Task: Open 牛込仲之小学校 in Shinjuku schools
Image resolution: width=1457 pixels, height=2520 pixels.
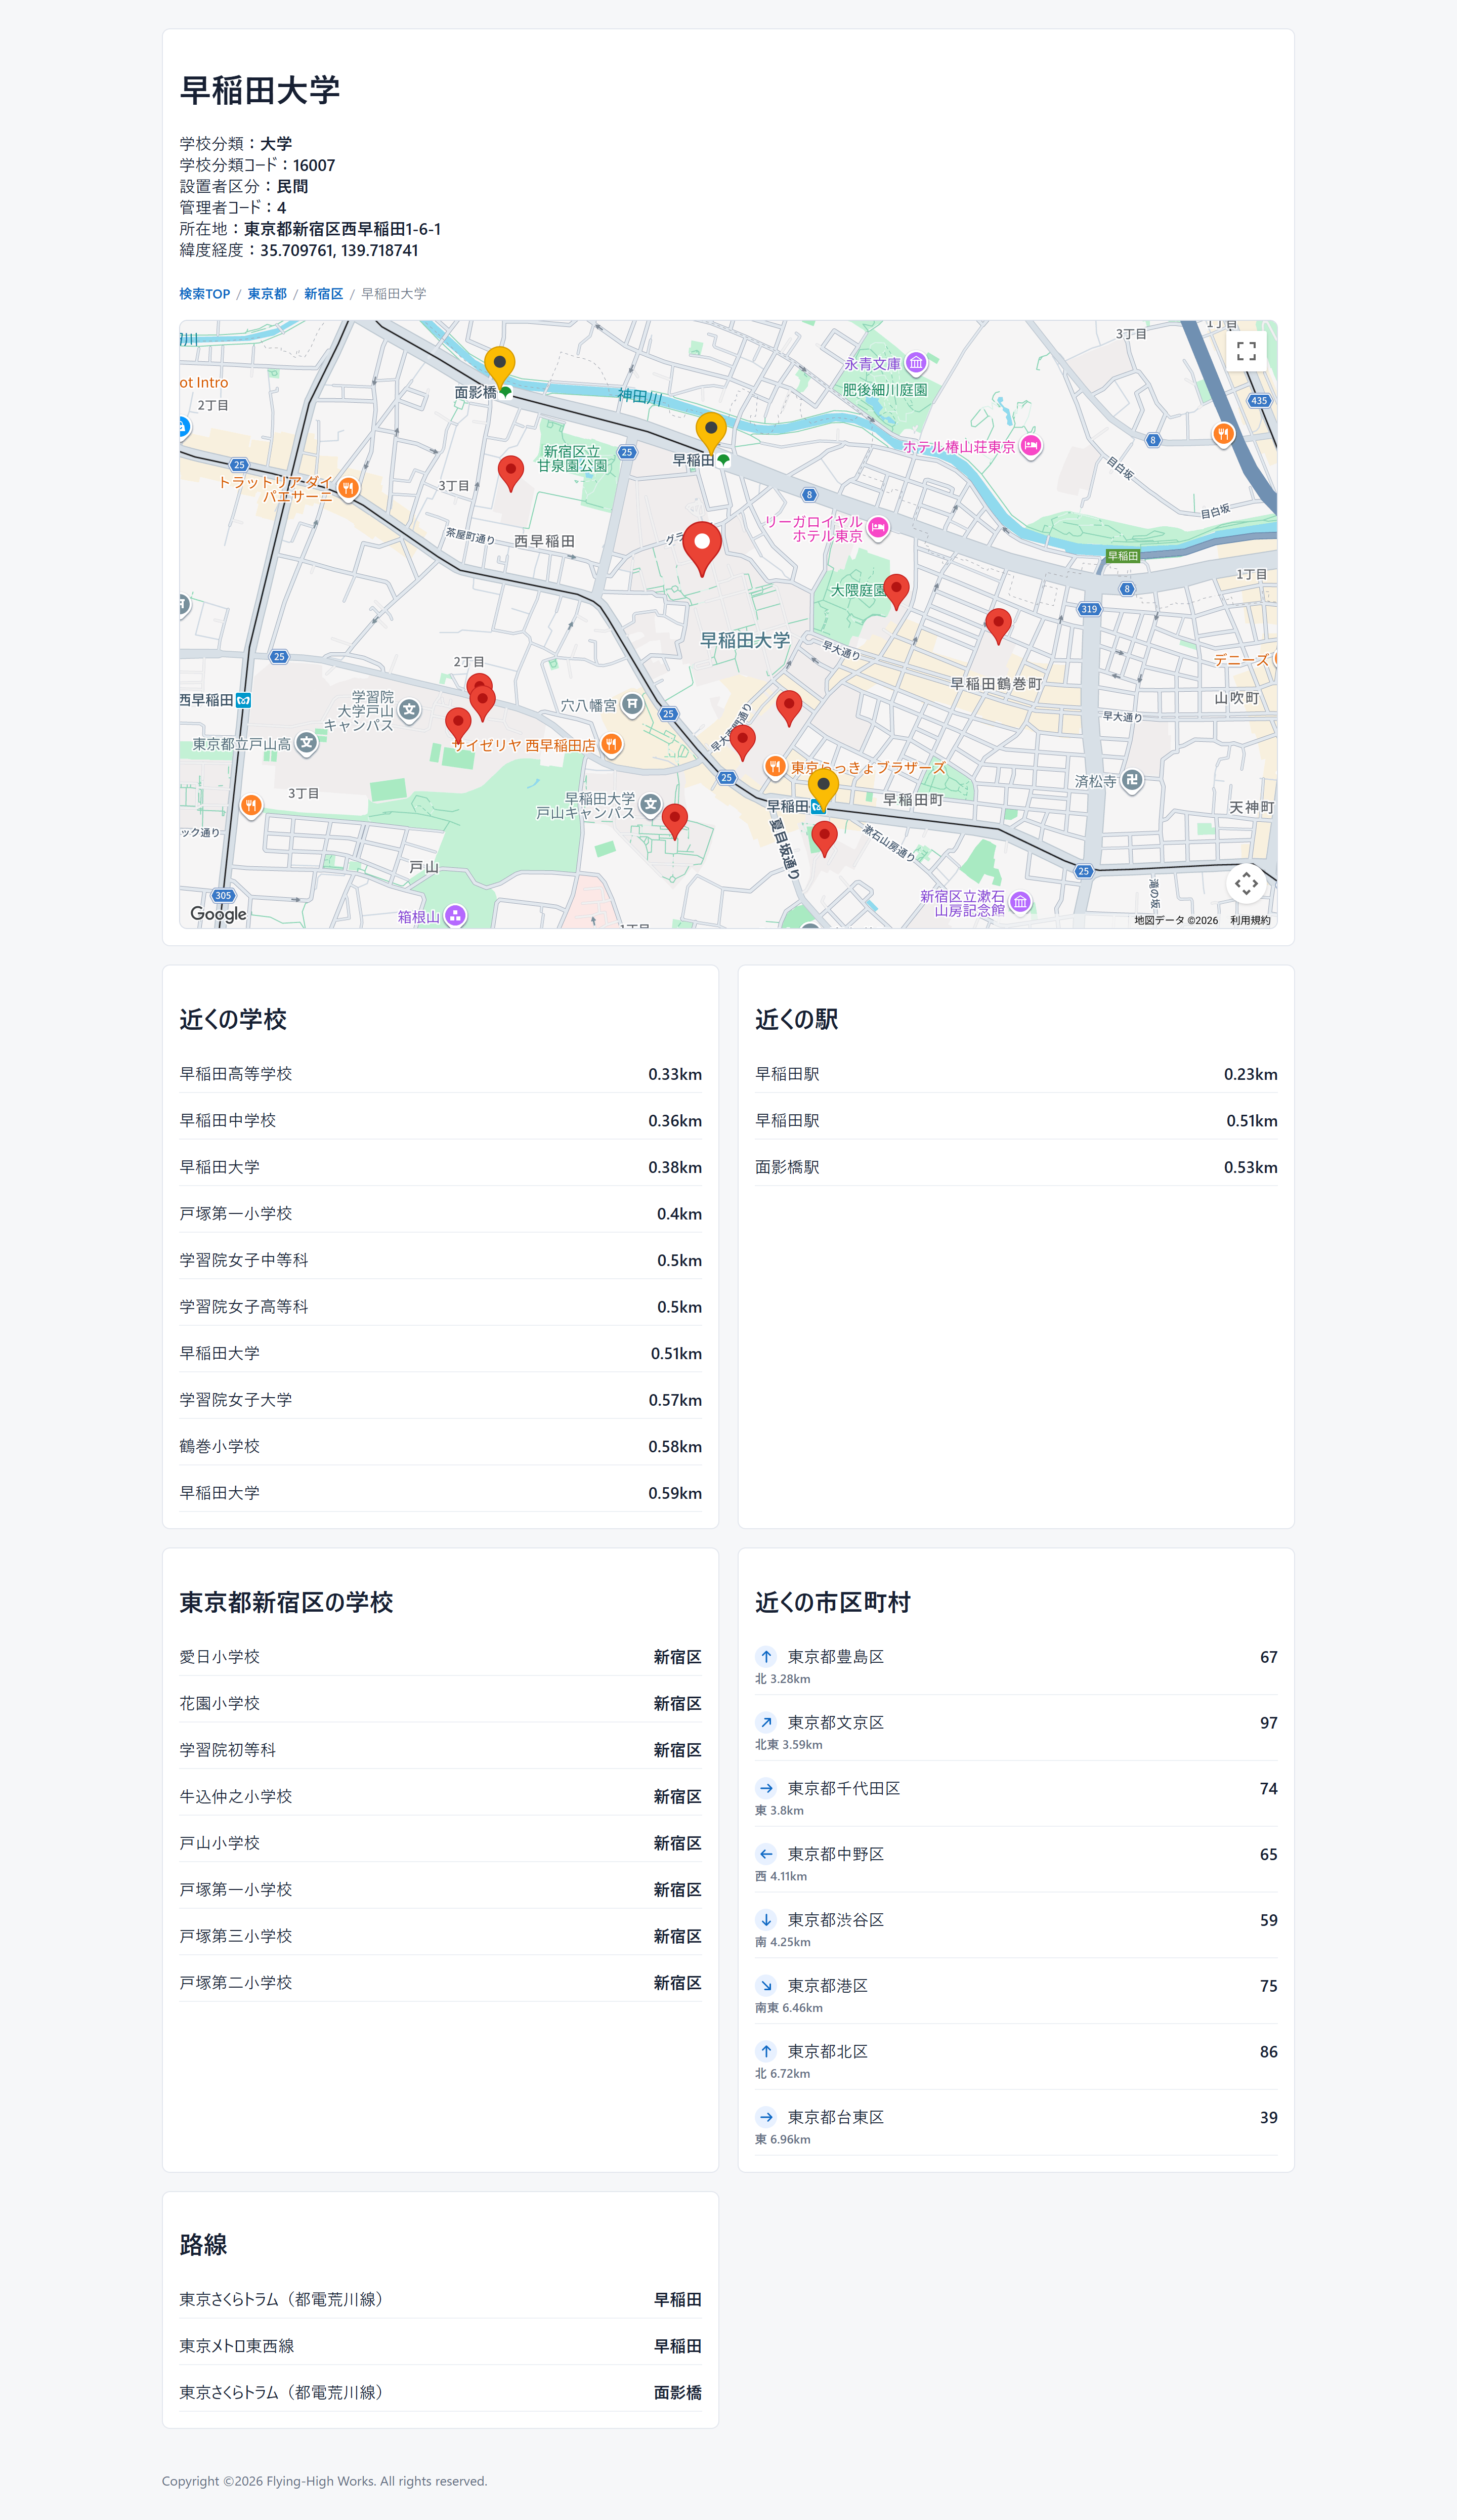Action: [x=441, y=1796]
